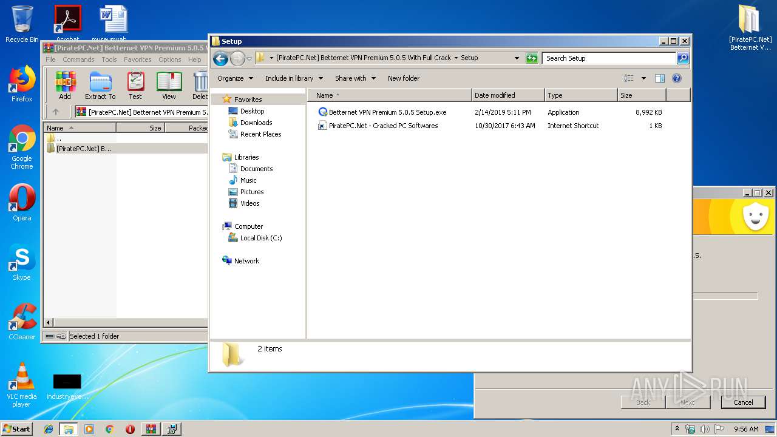
Task: Select Local Disk (C:)
Action: (x=261, y=238)
